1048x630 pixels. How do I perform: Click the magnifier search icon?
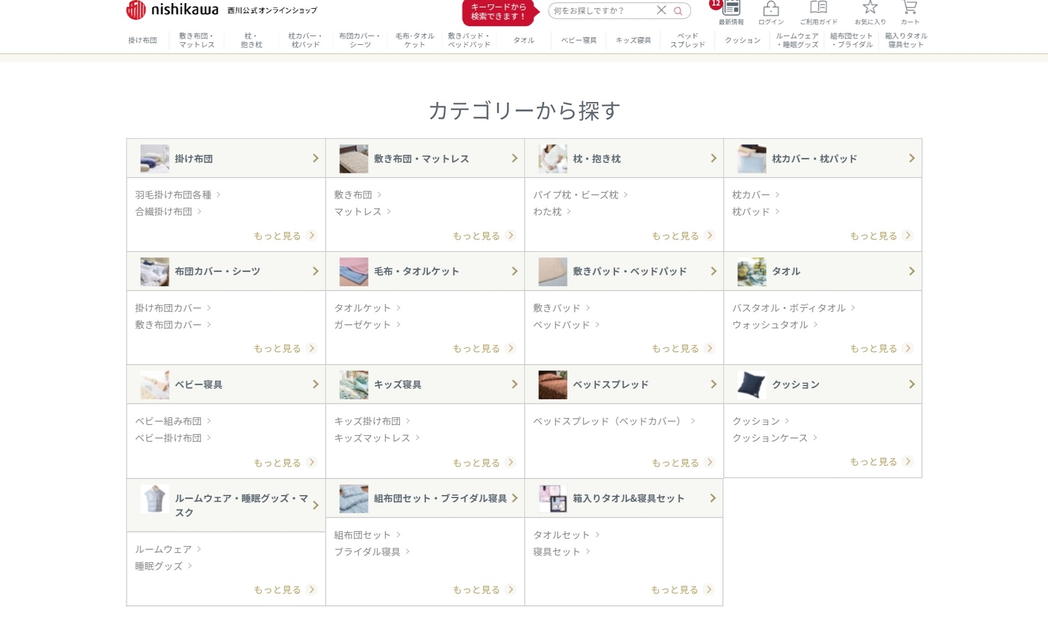point(678,11)
